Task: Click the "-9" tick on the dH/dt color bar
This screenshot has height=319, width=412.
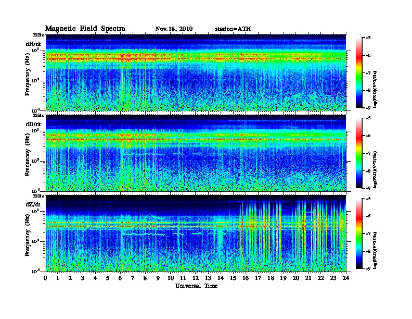Action: (368, 108)
